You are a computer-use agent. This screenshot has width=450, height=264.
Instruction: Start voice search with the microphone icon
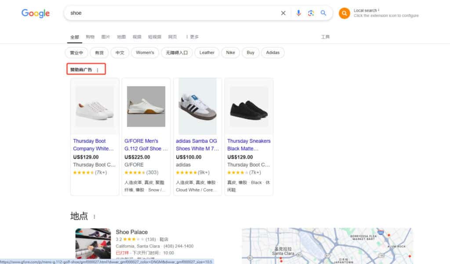[x=298, y=13]
